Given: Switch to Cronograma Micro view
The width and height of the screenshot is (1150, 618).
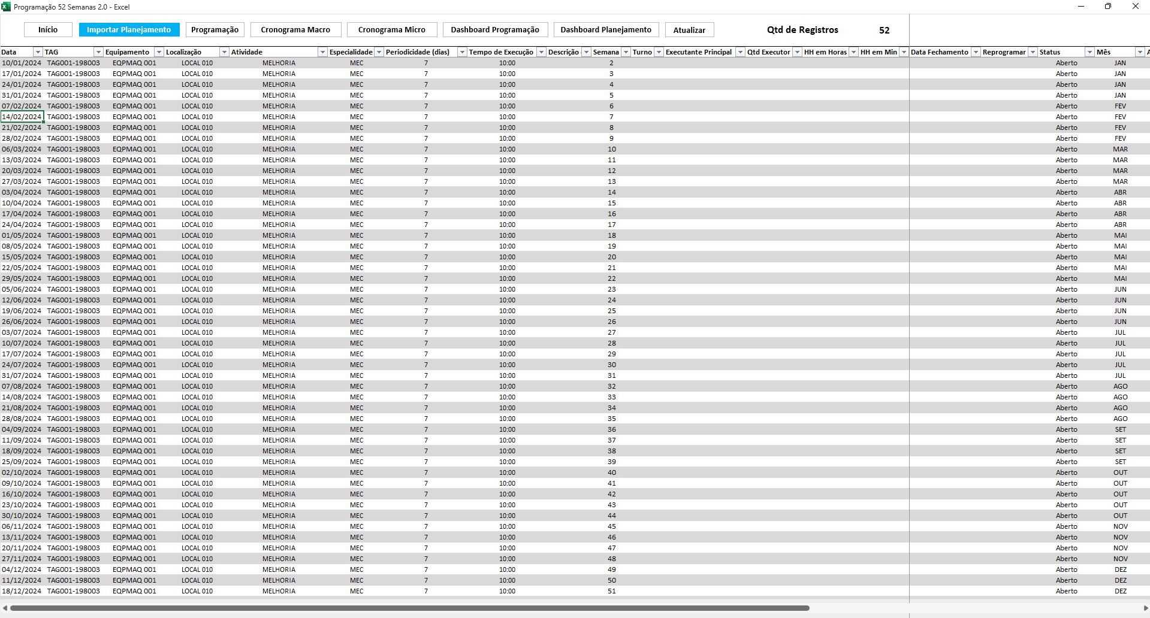Looking at the screenshot, I should click(x=391, y=30).
